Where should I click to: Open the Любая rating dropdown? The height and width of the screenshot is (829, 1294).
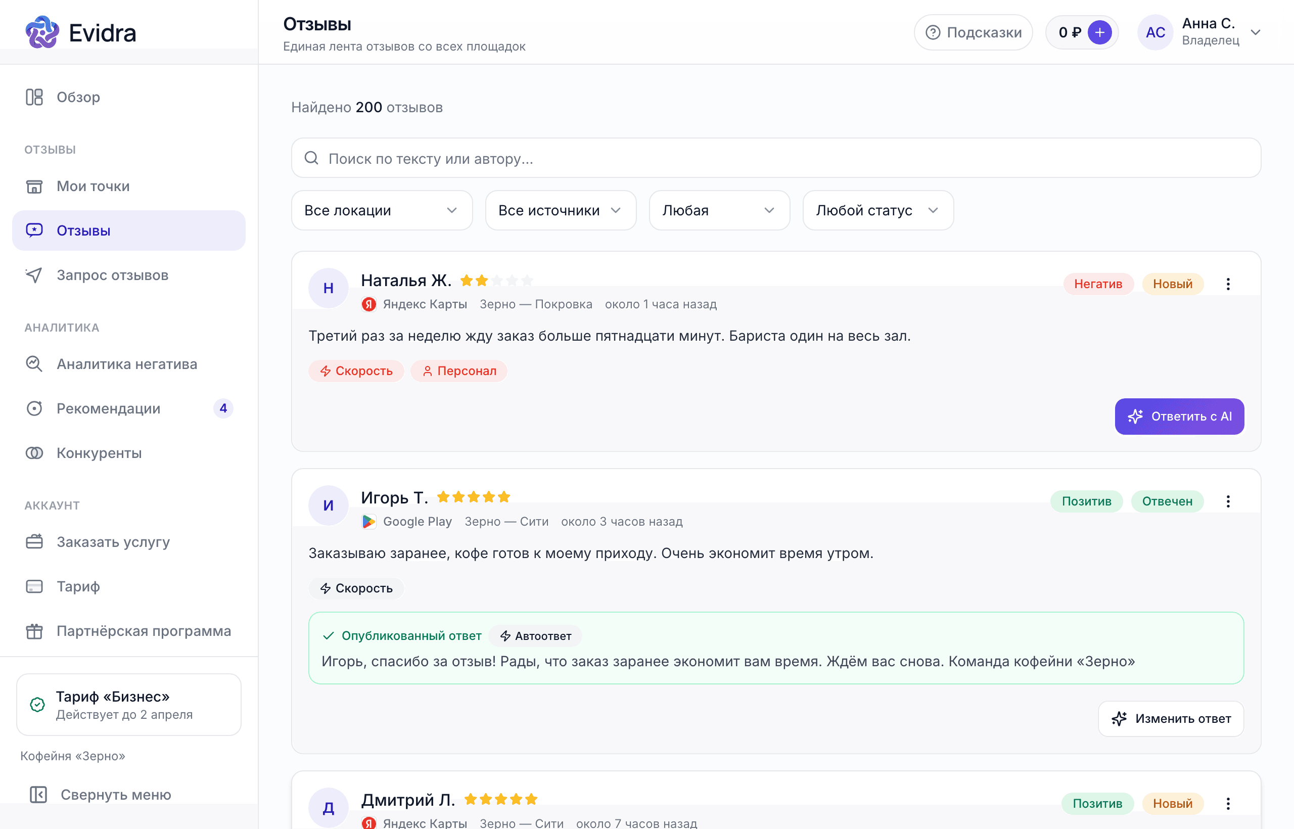(x=719, y=210)
